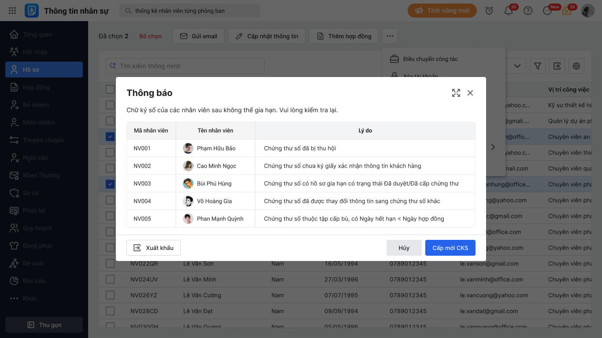
Task: Click the Xuất khẩu export button
Action: click(x=153, y=248)
